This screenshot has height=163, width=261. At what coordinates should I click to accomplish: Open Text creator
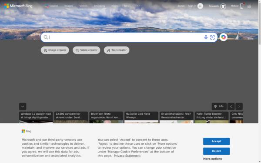[117, 50]
